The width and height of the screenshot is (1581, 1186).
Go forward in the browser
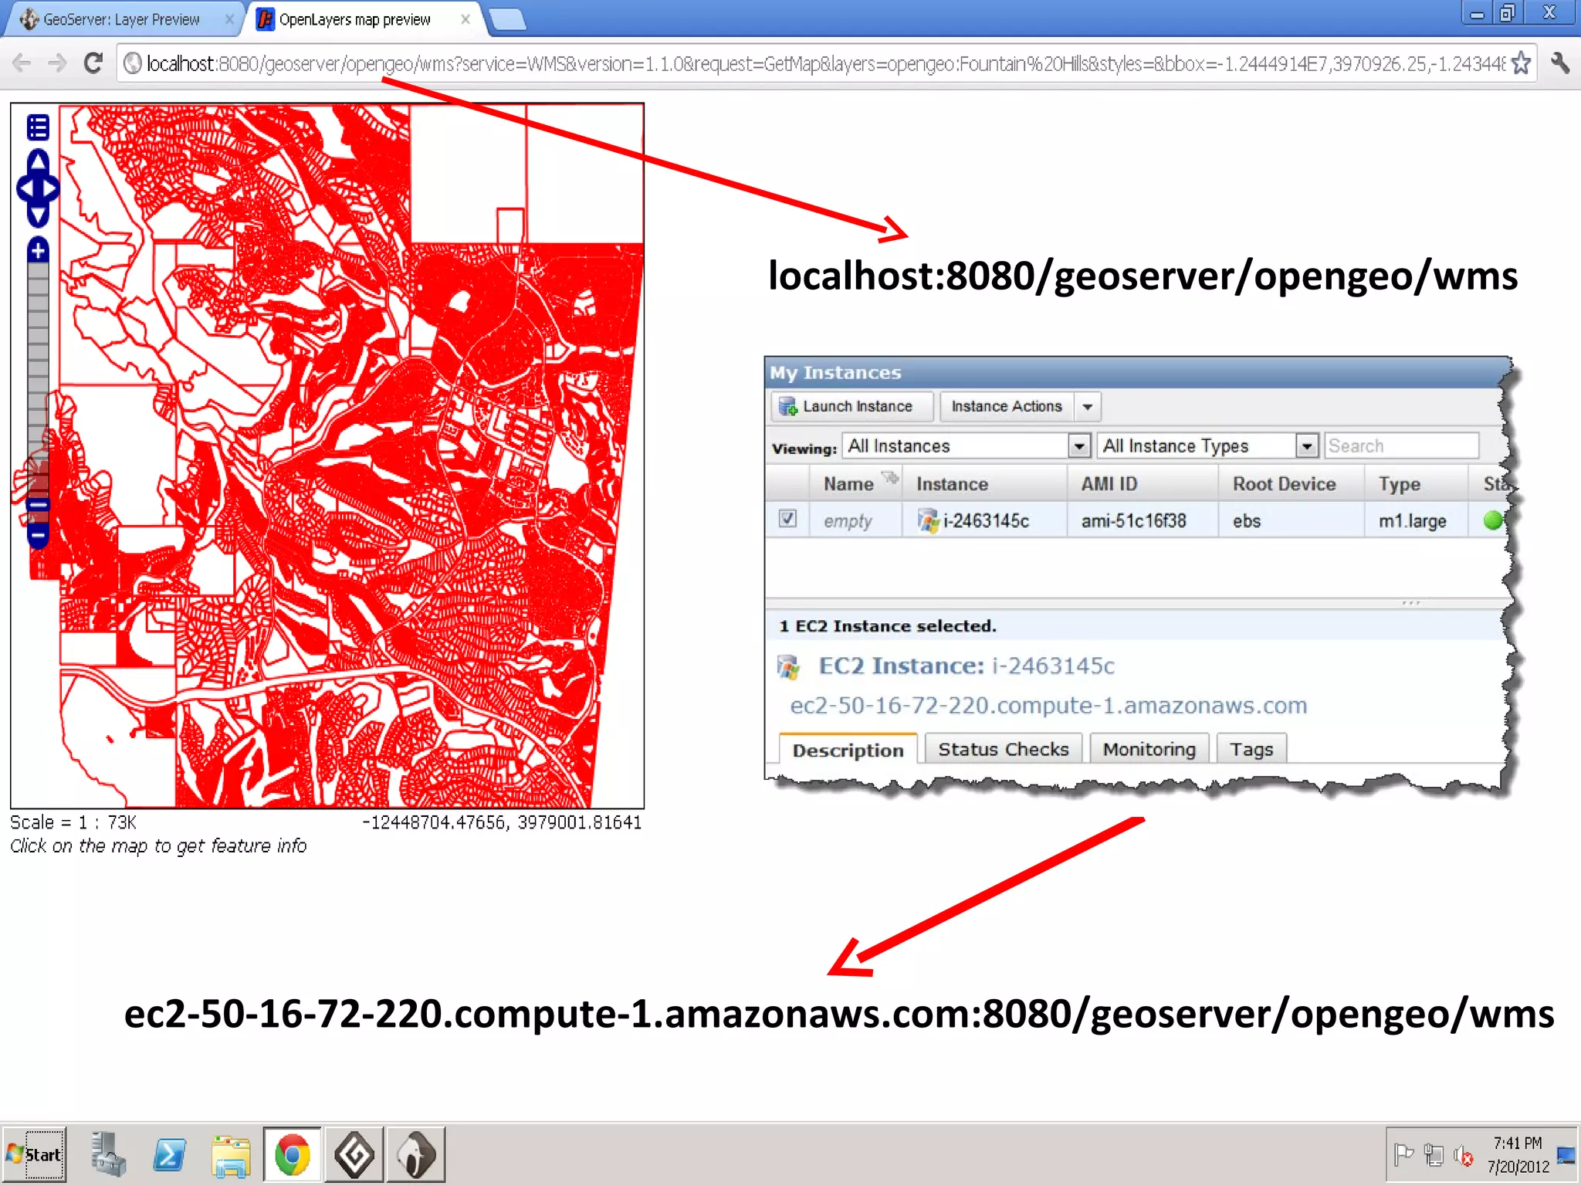[x=57, y=63]
